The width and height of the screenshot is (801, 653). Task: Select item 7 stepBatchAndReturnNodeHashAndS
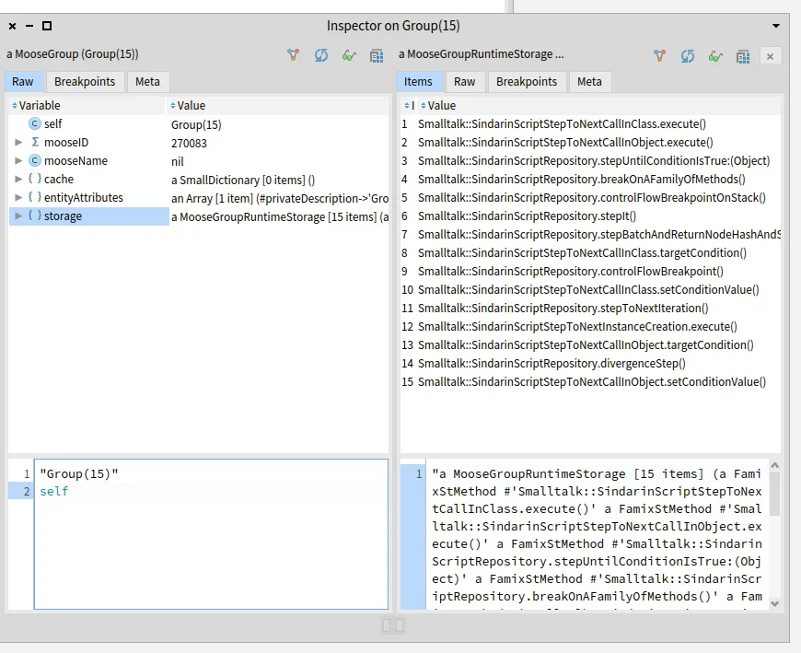[x=590, y=235]
